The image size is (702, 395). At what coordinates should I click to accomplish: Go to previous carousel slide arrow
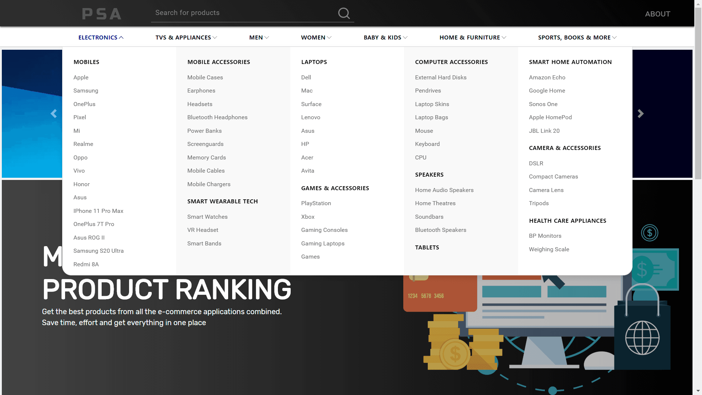tap(54, 114)
